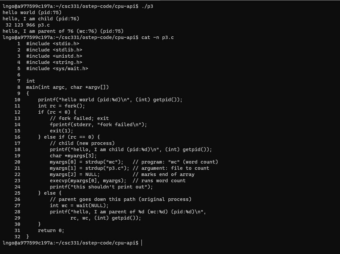Click the command prompt cursor at bottom
This screenshot has height=254, width=340.
pos(141,243)
